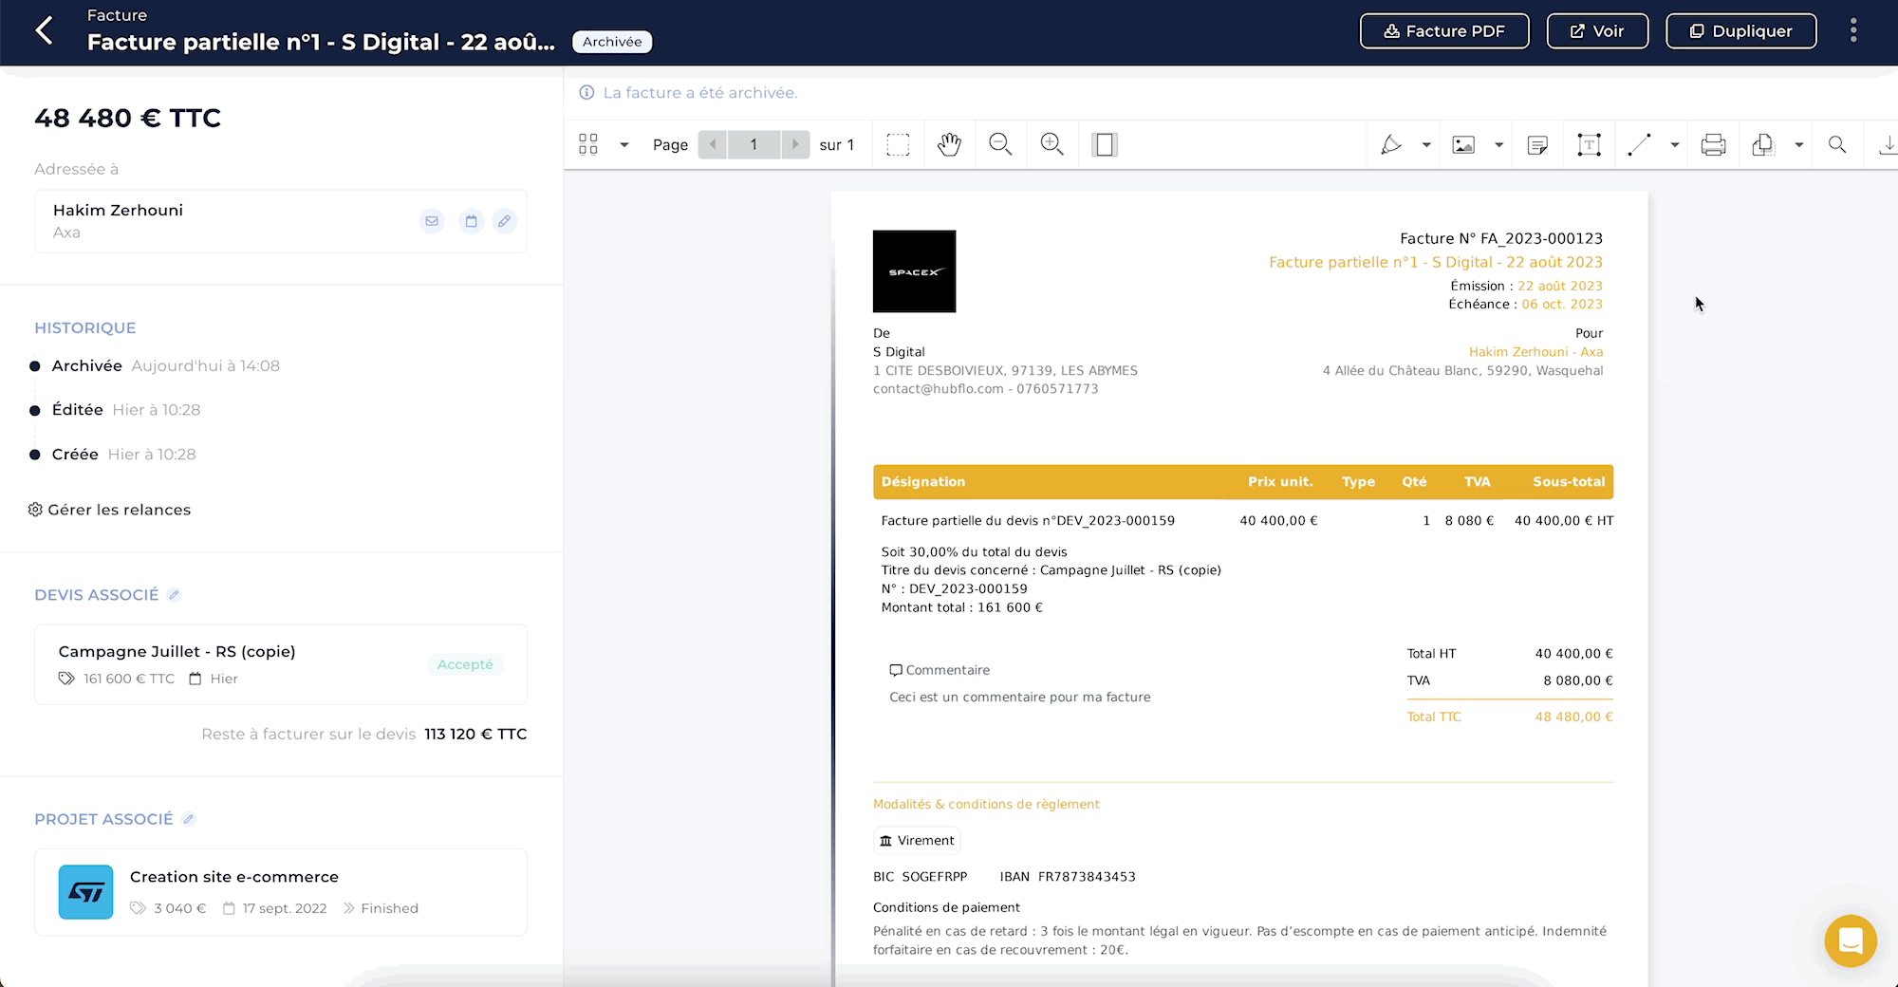Viewport: 1898px width, 987px height.
Task: Click the Créée history entry
Action: (x=114, y=455)
